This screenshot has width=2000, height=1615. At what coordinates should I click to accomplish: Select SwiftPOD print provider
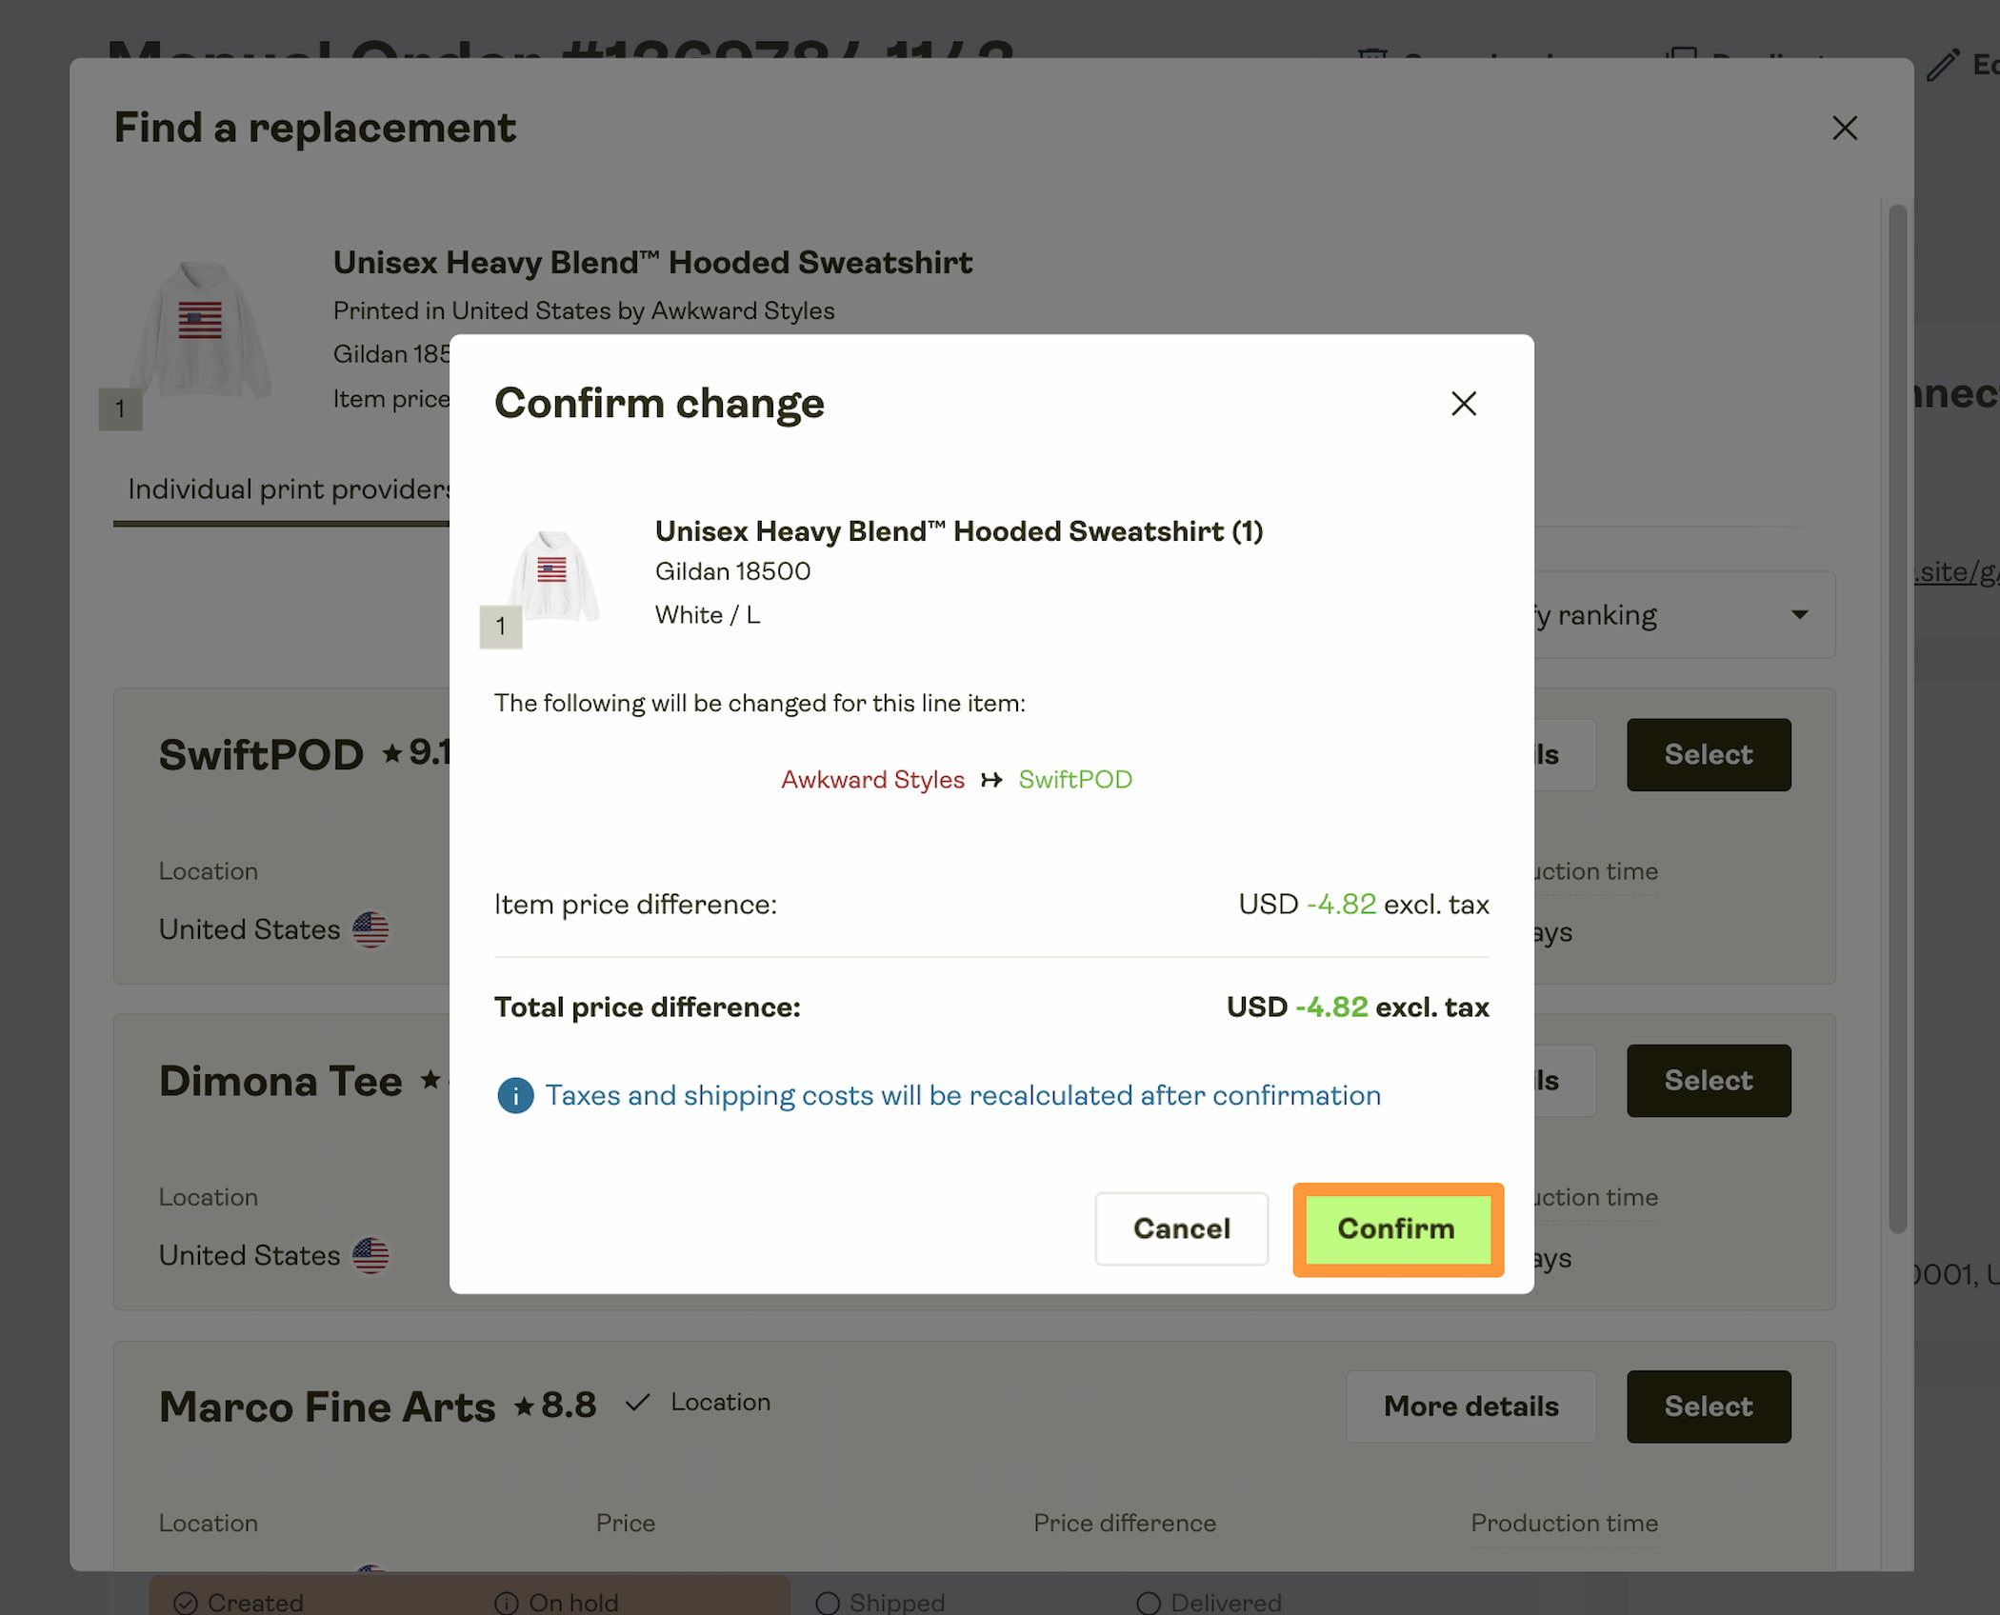pos(1709,754)
